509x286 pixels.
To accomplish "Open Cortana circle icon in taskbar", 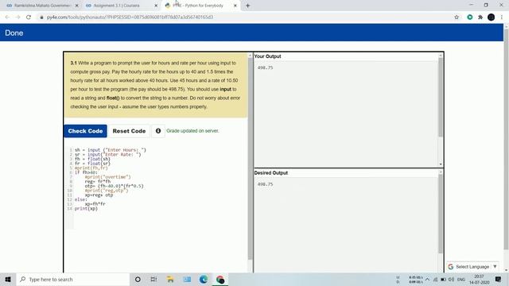I will tap(138, 279).
